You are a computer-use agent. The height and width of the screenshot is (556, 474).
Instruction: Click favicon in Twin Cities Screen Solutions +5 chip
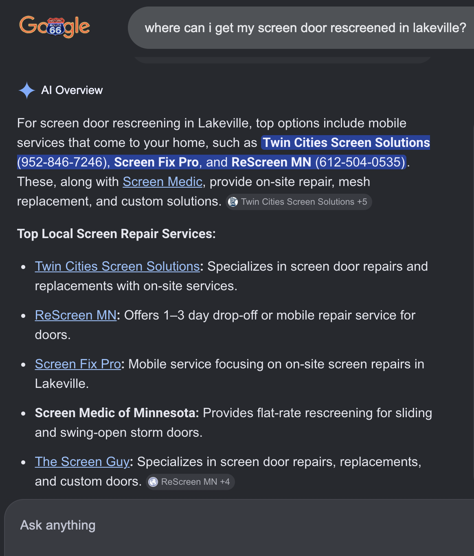pos(233,202)
